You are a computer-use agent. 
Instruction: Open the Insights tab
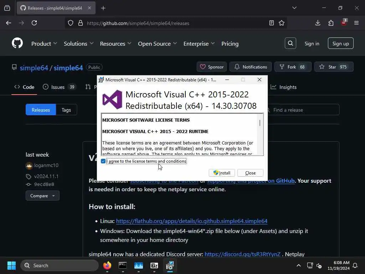point(283,87)
